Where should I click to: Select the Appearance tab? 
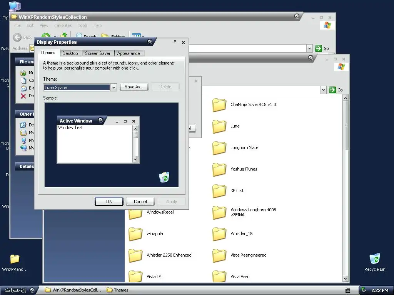pyautogui.click(x=129, y=53)
